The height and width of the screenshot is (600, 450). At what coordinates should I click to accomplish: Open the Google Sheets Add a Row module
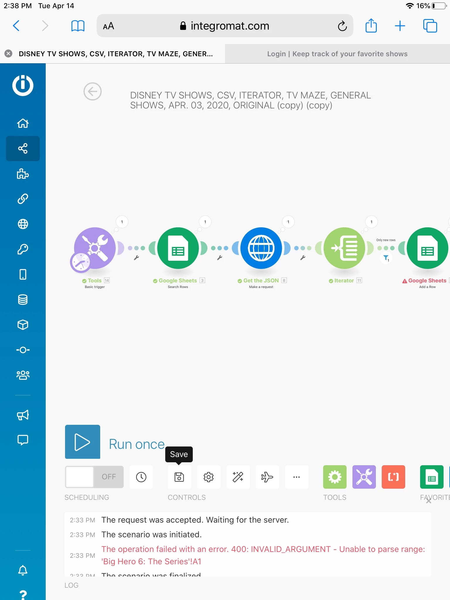(427, 248)
